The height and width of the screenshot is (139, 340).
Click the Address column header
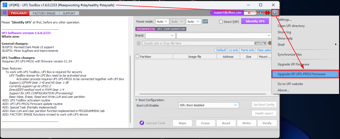pos(228,57)
